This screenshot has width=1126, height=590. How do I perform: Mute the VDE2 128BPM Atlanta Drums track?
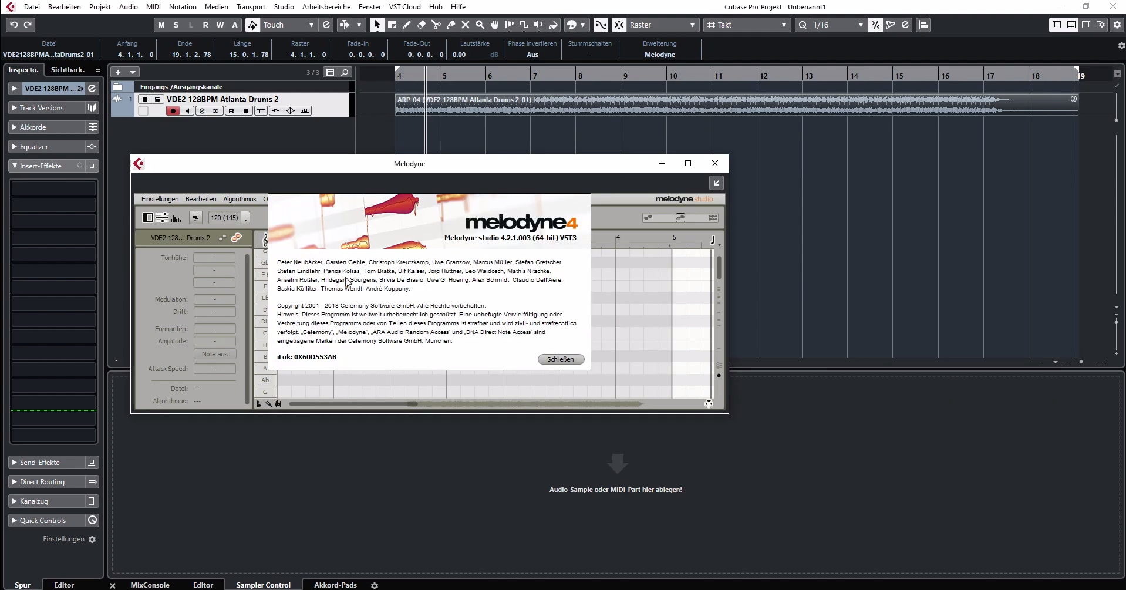[145, 99]
